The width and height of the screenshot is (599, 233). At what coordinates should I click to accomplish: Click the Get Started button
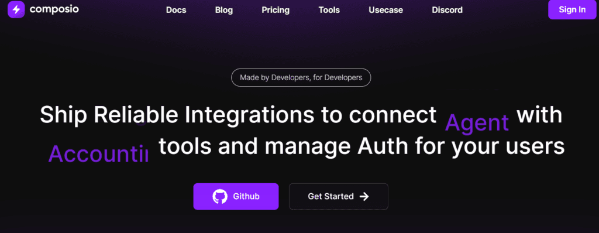tap(339, 196)
